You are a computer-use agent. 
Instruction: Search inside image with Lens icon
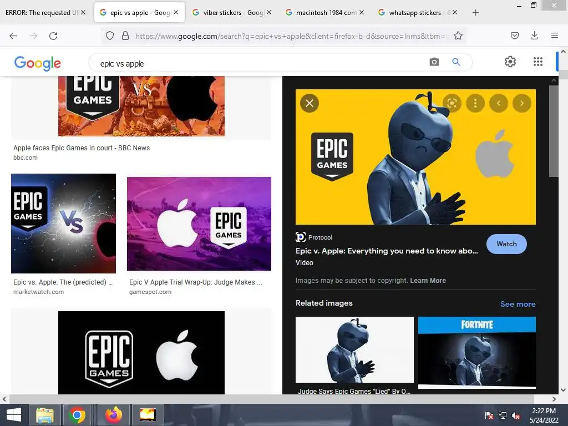452,103
